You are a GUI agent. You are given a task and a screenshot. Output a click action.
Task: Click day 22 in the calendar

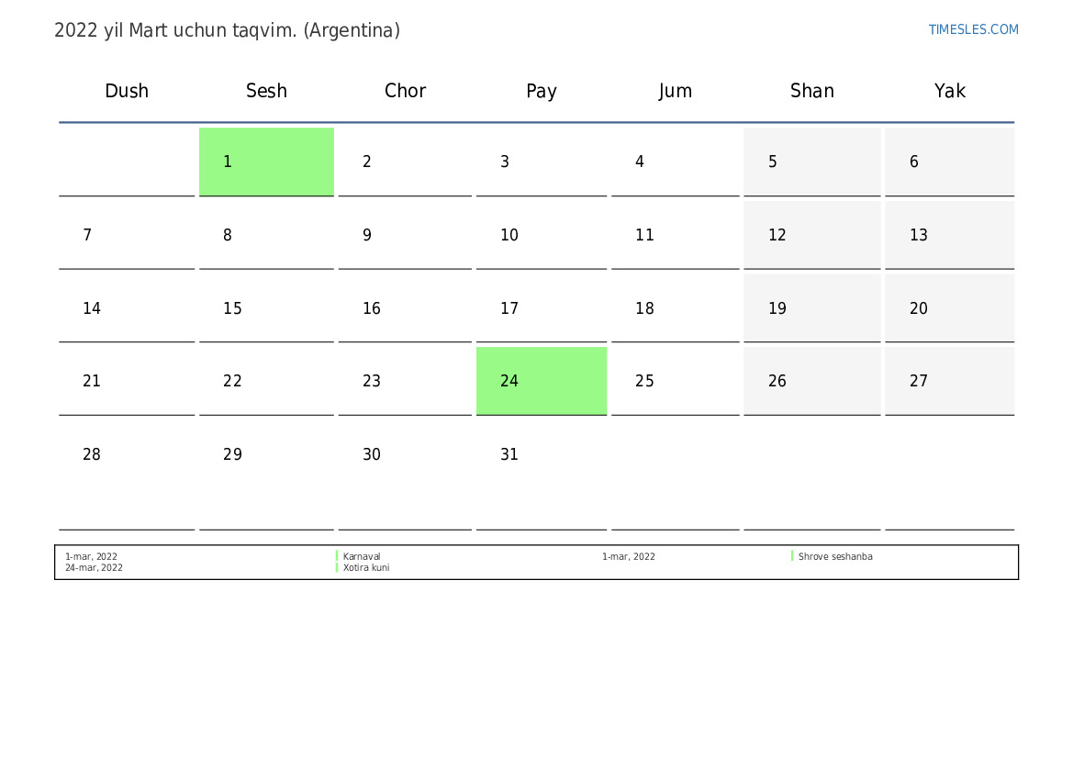pyautogui.click(x=266, y=381)
